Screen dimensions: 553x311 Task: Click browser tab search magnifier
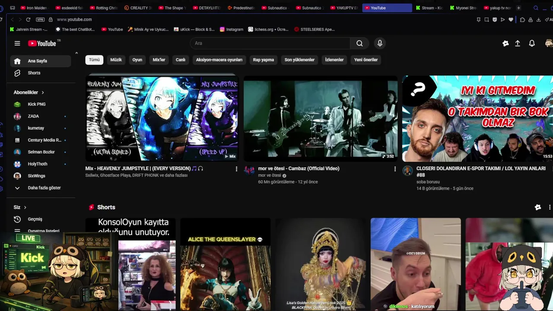(536, 8)
